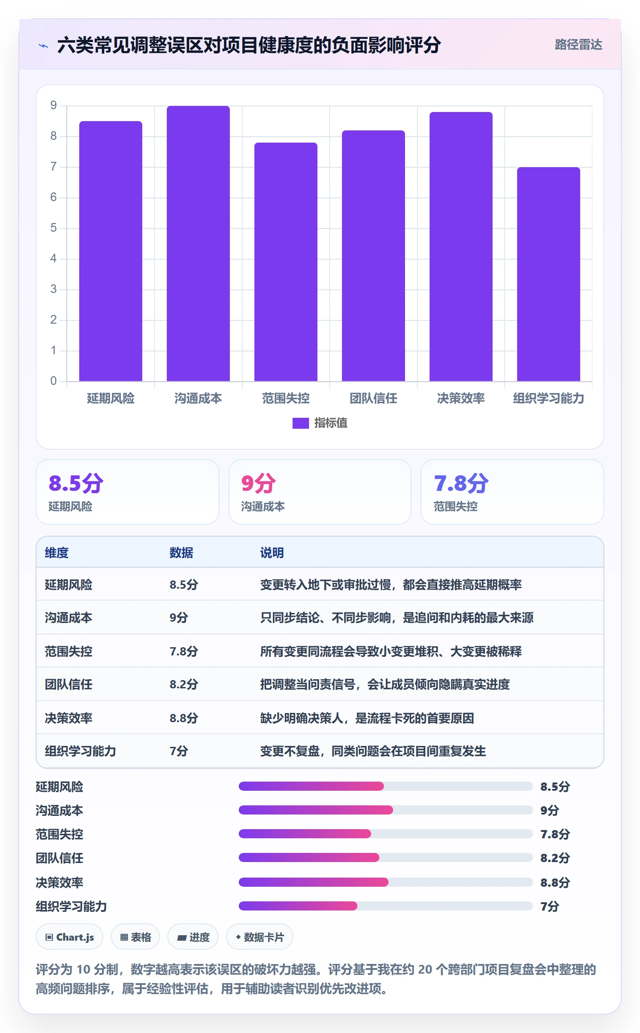Select the 延期风险 bar in the chart
The width and height of the screenshot is (640, 1033).
tap(111, 251)
